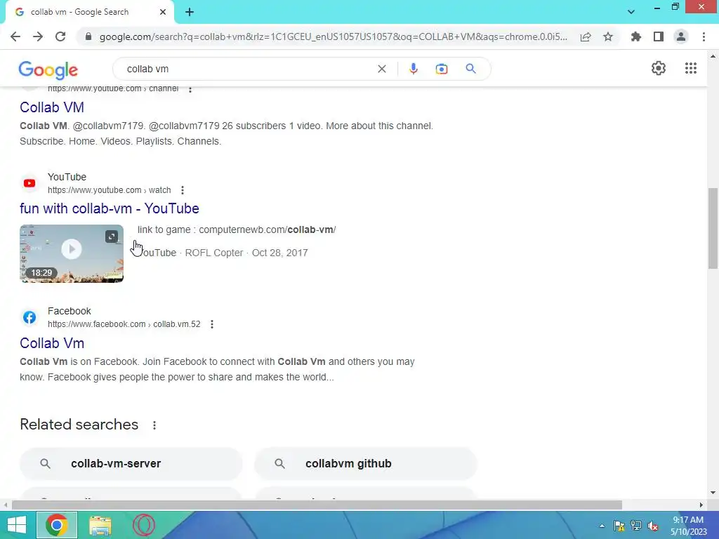Start voice search with microphone
This screenshot has width=719, height=539.
click(x=413, y=69)
